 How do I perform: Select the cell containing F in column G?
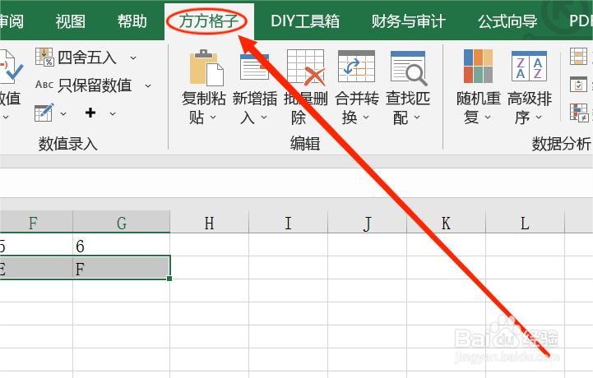pos(122,269)
